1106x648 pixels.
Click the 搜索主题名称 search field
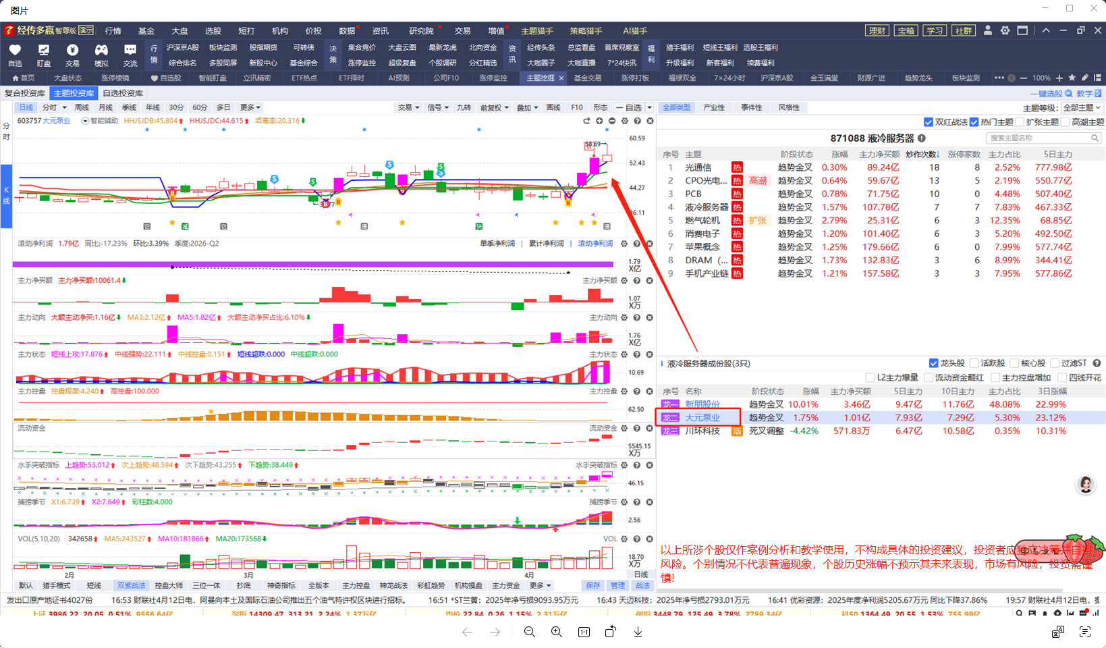coord(1038,138)
